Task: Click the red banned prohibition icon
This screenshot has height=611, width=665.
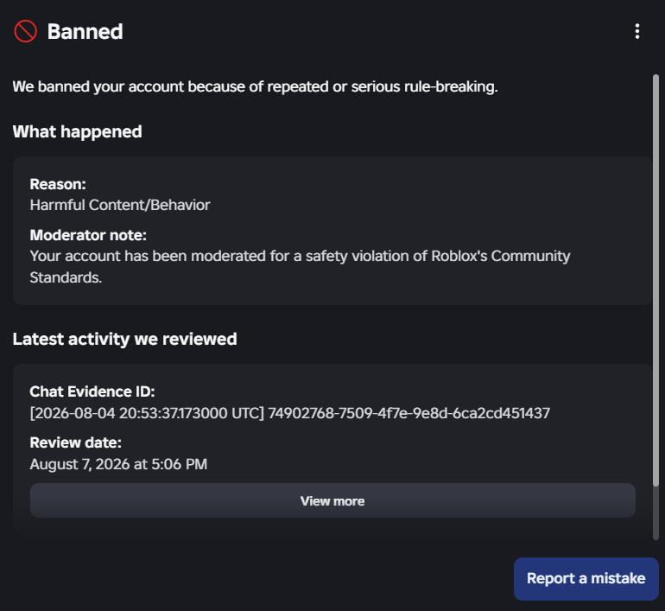Action: (x=25, y=31)
